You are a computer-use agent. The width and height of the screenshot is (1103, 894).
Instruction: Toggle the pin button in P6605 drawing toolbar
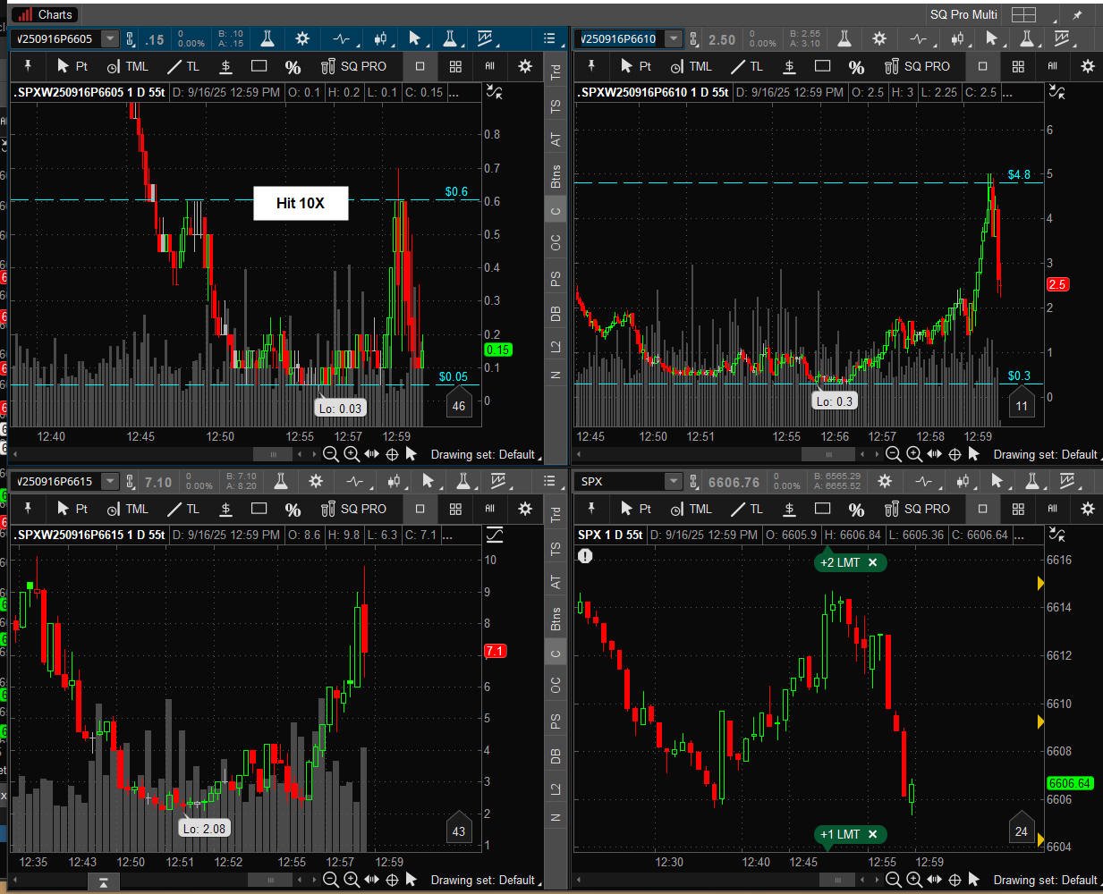(x=28, y=66)
